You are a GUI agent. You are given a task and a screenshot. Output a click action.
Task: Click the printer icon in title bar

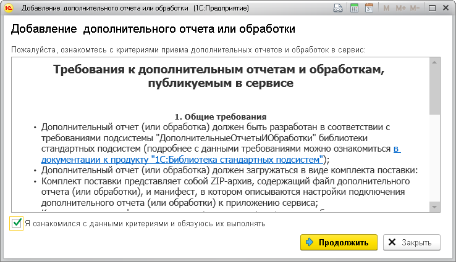pos(338,9)
